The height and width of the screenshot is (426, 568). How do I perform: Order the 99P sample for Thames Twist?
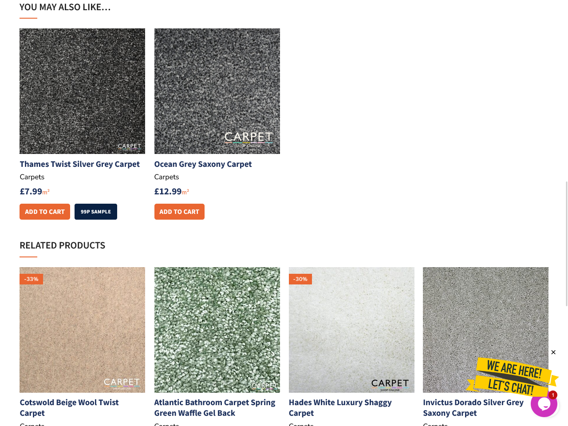pos(96,212)
